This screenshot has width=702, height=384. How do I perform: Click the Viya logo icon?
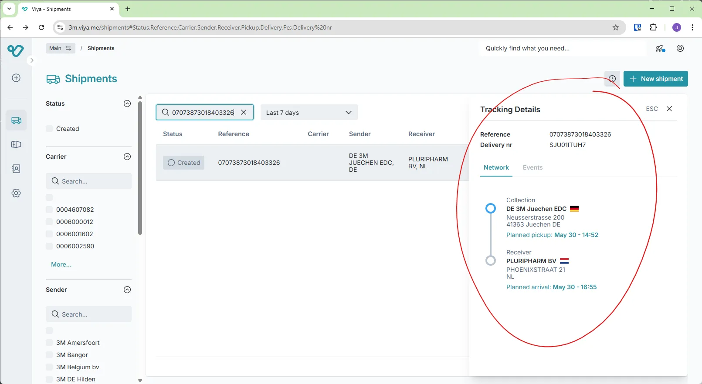coord(16,50)
